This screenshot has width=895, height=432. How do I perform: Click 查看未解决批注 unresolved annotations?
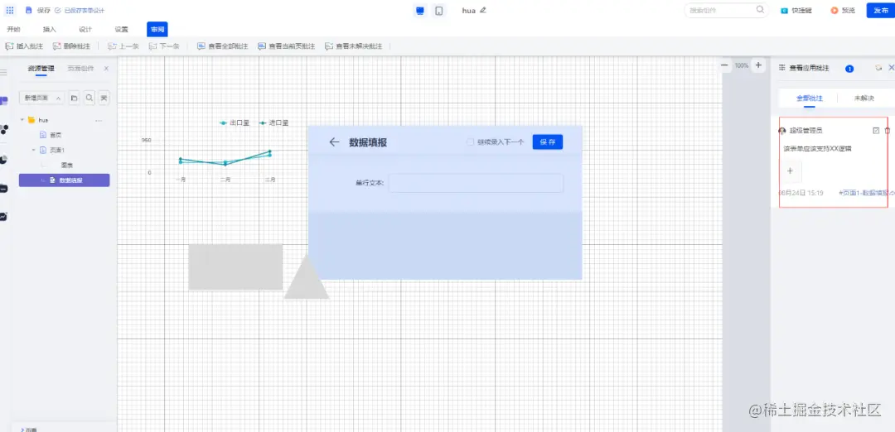click(353, 46)
